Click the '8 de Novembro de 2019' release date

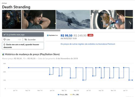point(67,58)
